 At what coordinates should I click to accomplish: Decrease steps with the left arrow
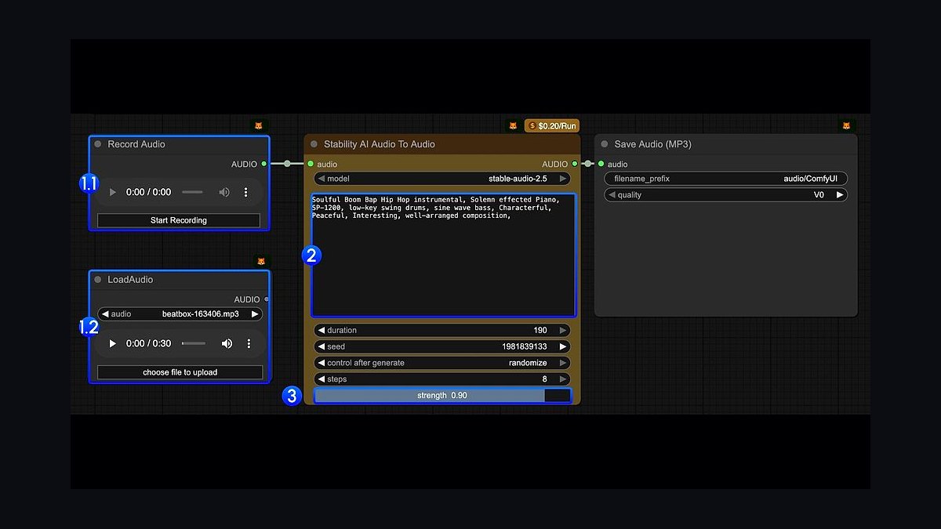tap(322, 379)
